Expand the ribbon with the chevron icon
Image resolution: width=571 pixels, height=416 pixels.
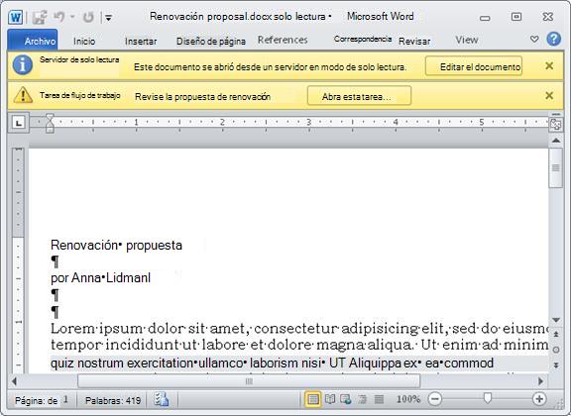tap(534, 39)
